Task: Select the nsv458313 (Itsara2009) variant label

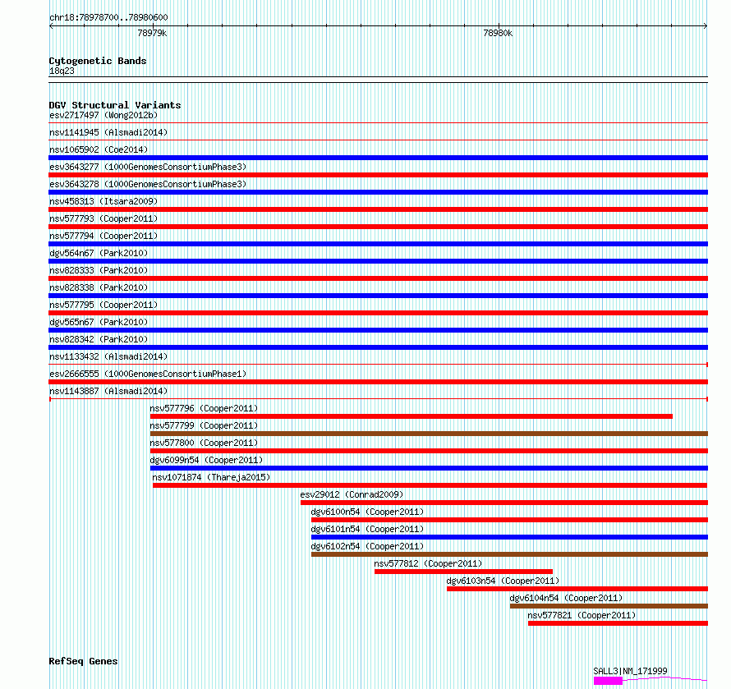Action: [x=103, y=201]
